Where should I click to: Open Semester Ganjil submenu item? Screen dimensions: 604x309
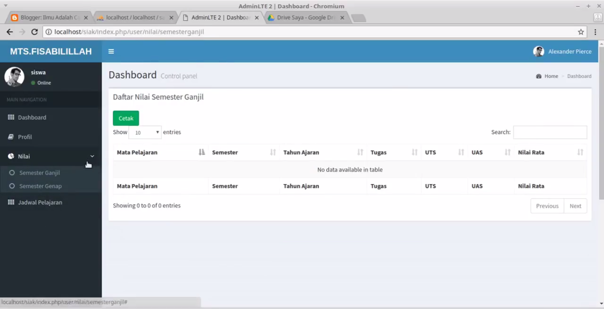[x=39, y=173]
